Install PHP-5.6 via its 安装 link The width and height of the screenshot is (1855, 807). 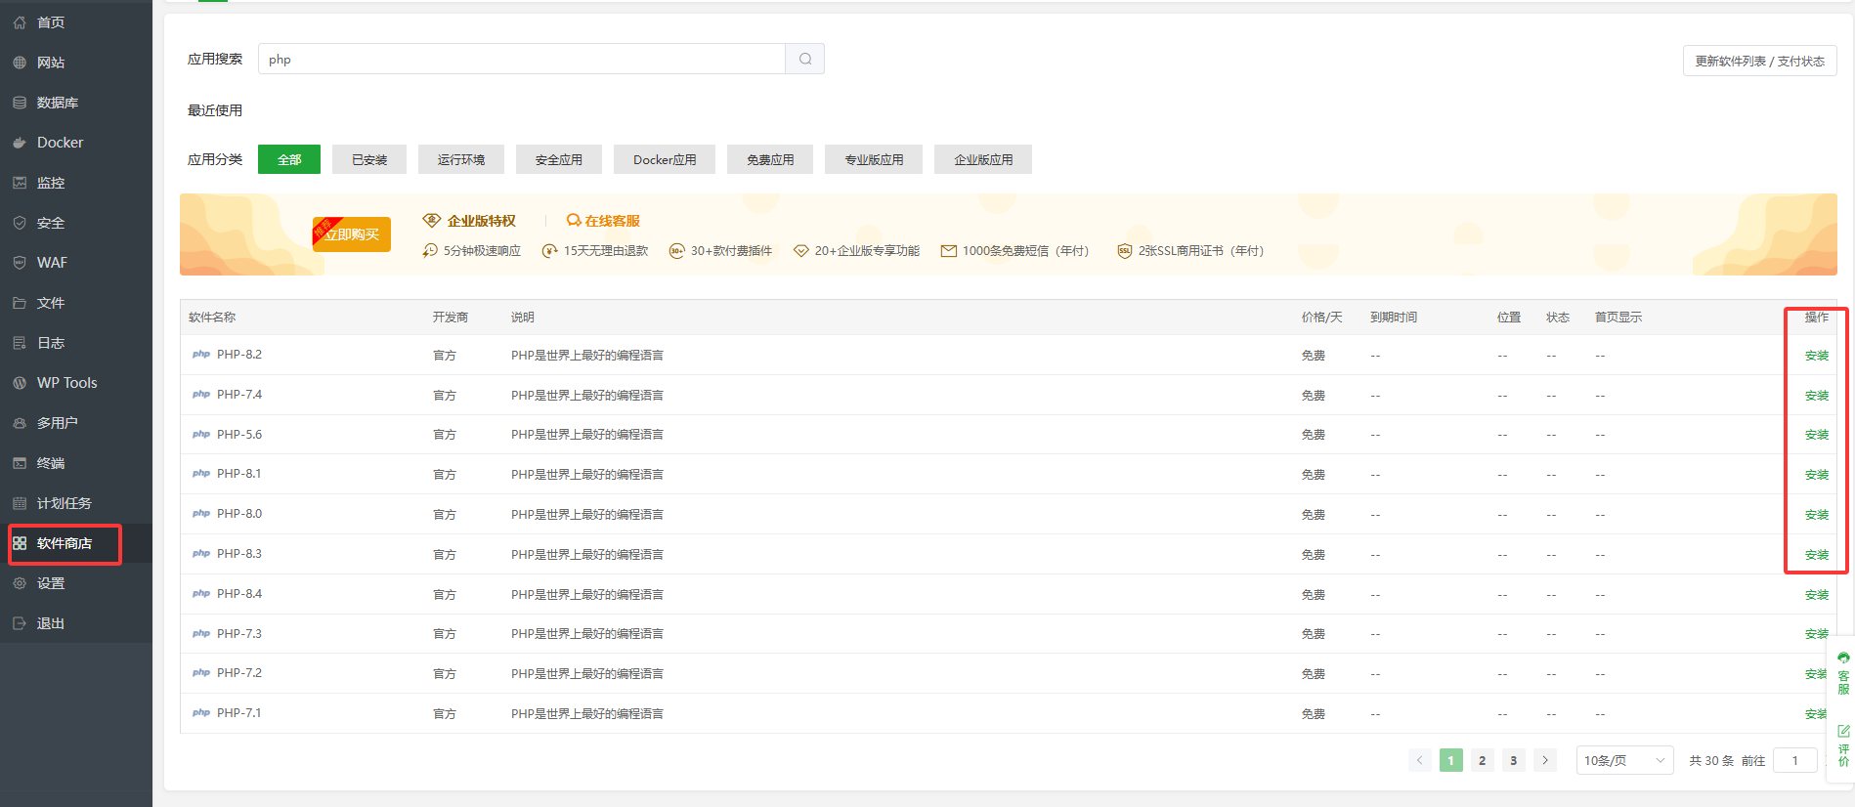pyautogui.click(x=1817, y=435)
